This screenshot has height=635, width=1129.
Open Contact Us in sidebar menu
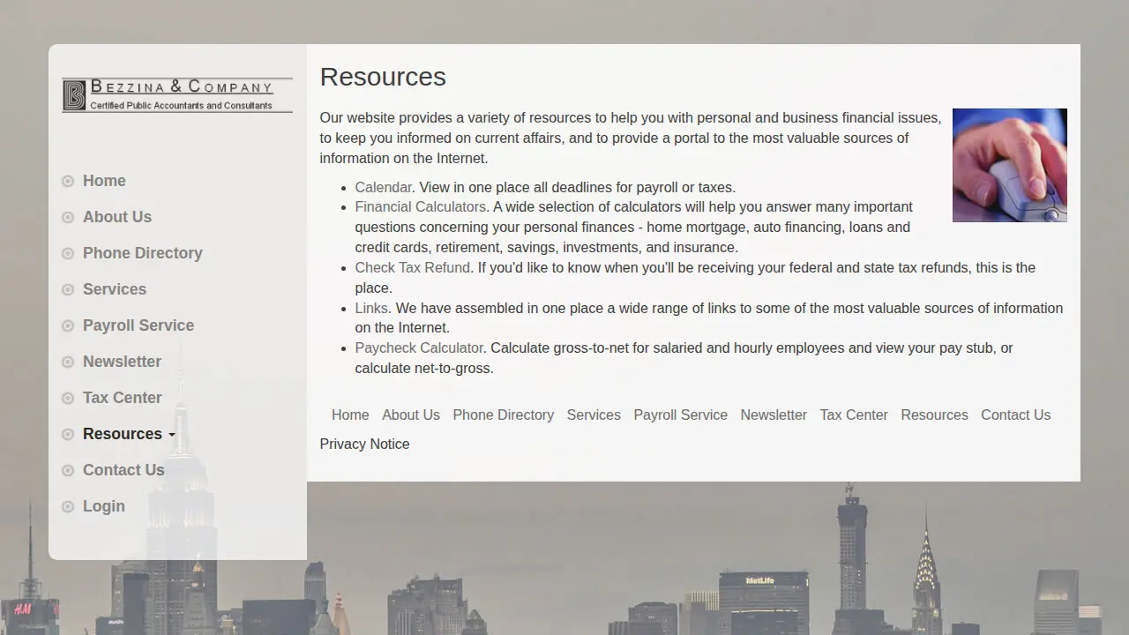[x=123, y=470]
